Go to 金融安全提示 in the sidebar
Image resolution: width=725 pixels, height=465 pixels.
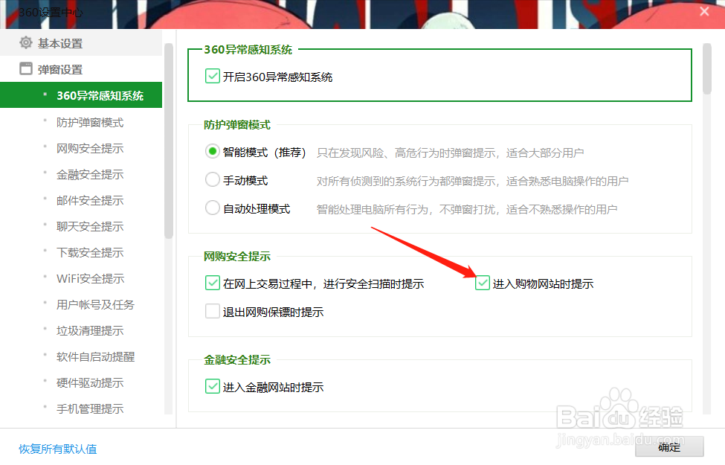point(90,174)
